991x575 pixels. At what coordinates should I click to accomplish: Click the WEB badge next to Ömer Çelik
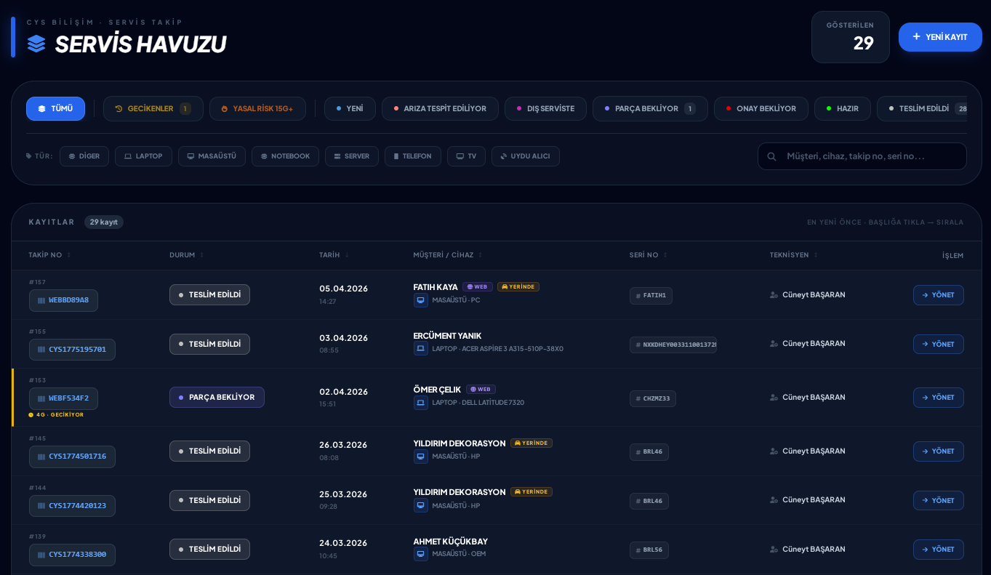(481, 390)
